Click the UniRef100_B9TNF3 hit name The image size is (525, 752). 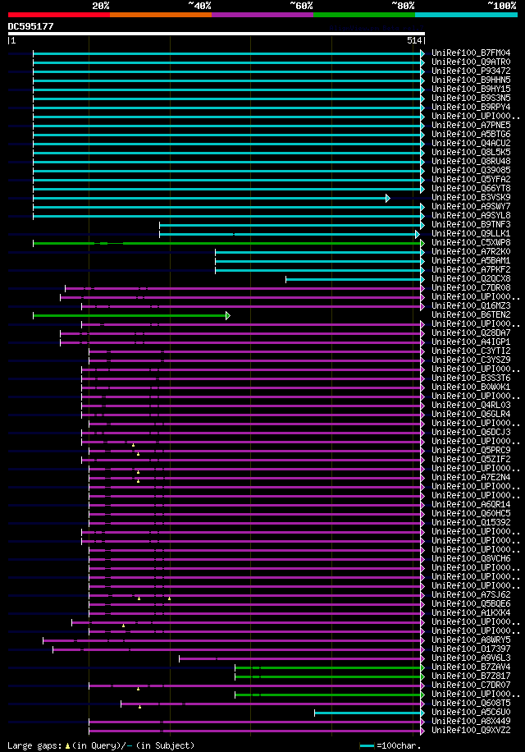pos(471,224)
